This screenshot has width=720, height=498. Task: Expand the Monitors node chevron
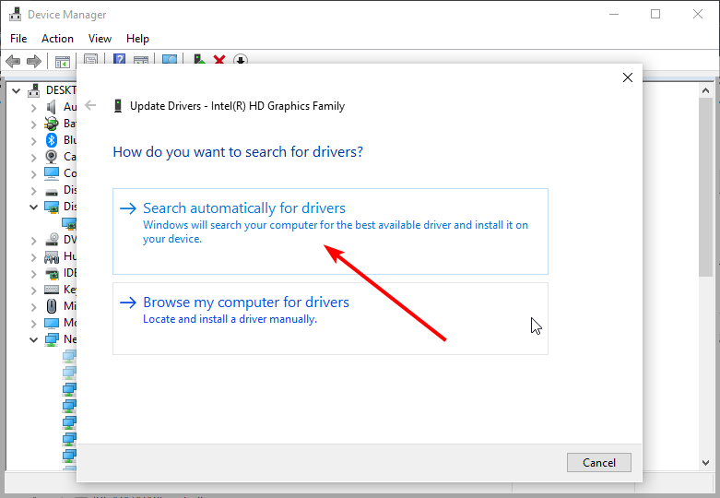33,323
